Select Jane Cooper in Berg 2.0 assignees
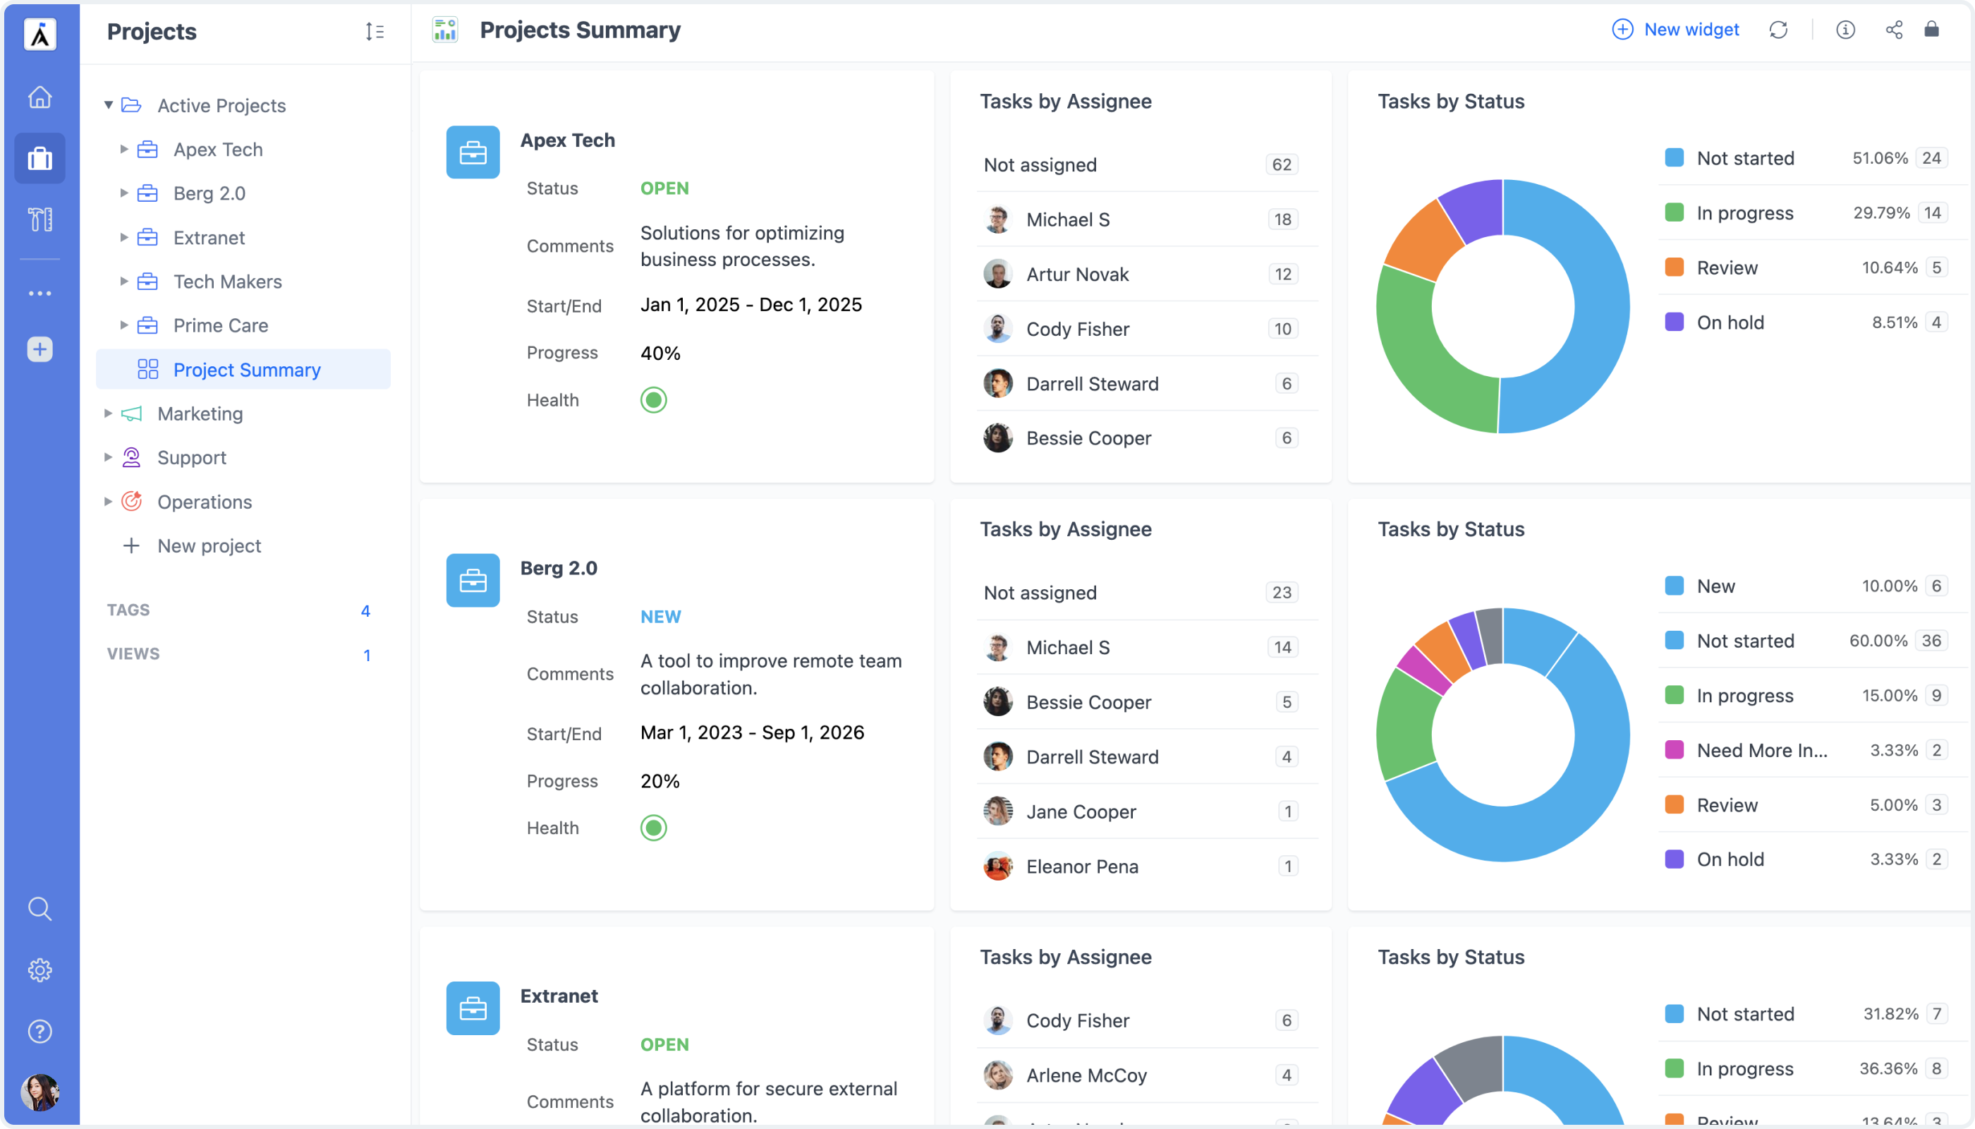 1148,812
